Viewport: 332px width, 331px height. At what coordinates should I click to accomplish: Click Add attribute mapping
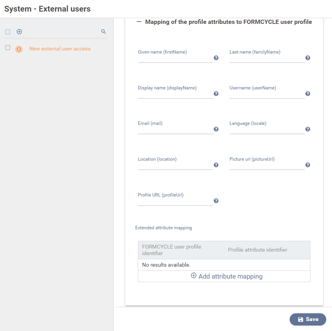226,276
